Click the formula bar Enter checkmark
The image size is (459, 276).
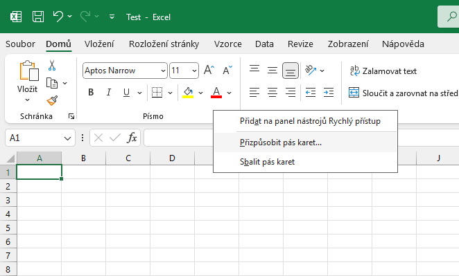click(115, 138)
